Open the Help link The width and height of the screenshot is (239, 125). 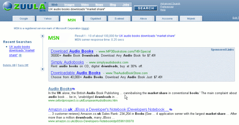tap(163, 10)
